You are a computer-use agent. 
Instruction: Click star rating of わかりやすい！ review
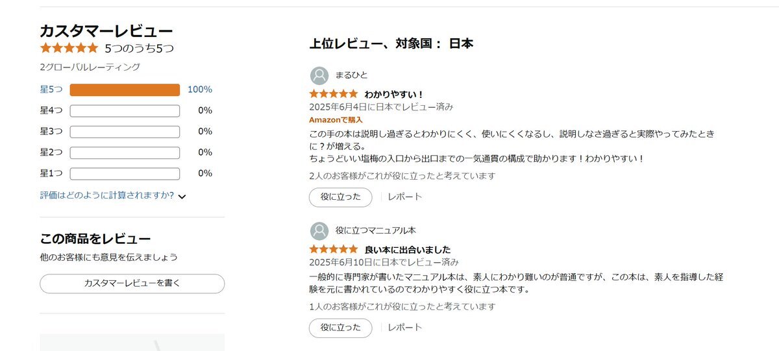click(334, 94)
